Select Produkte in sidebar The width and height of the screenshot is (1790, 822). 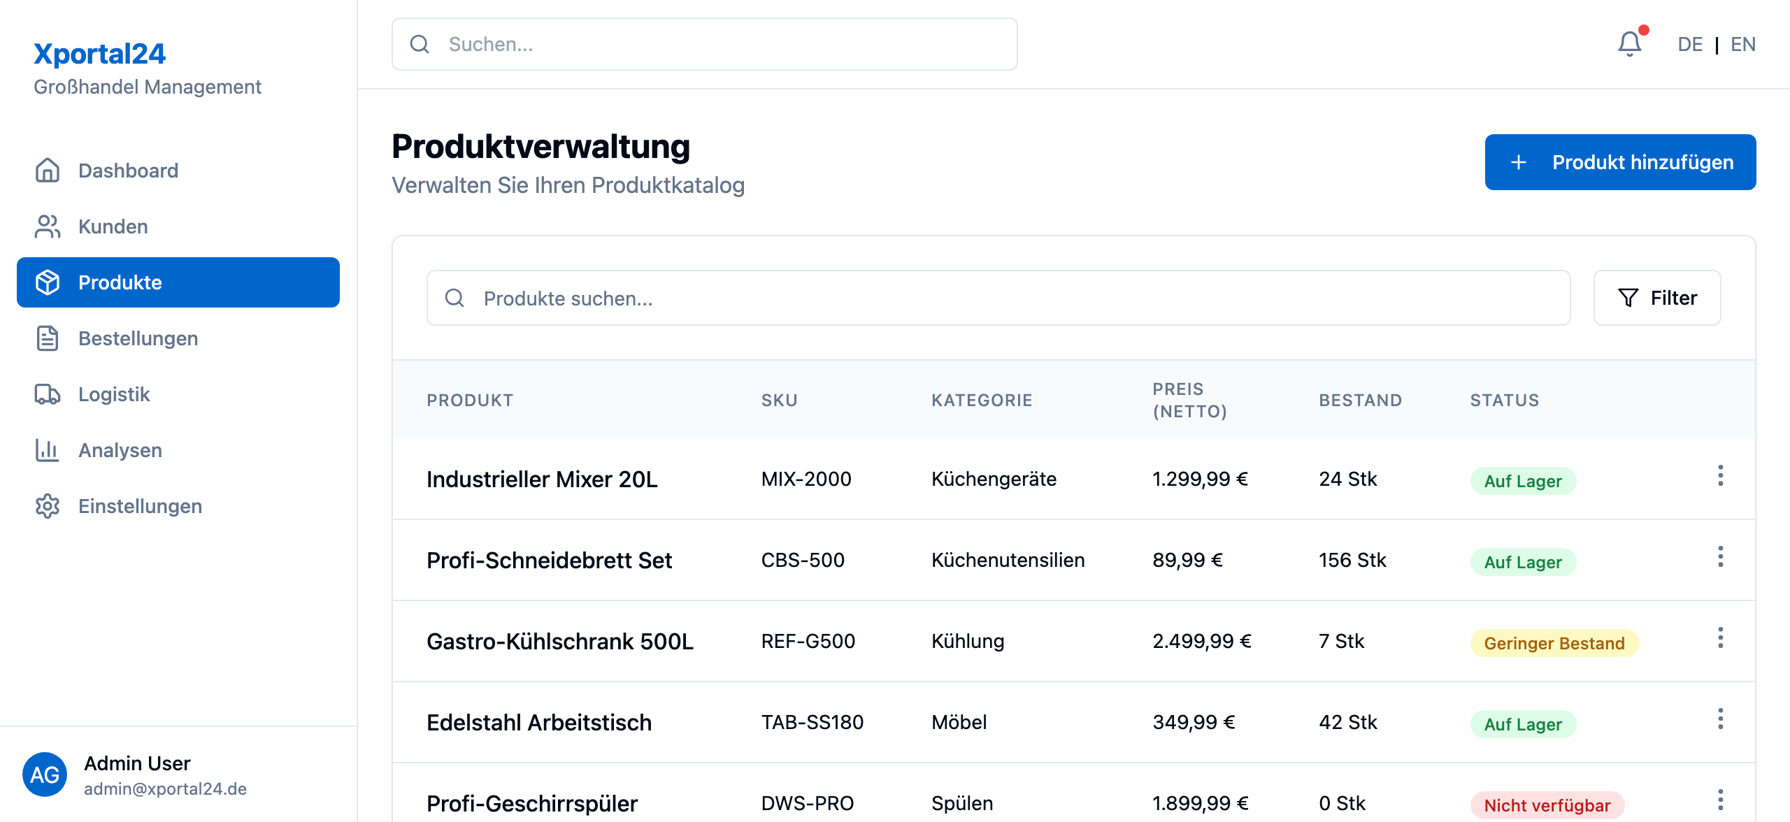pos(178,282)
